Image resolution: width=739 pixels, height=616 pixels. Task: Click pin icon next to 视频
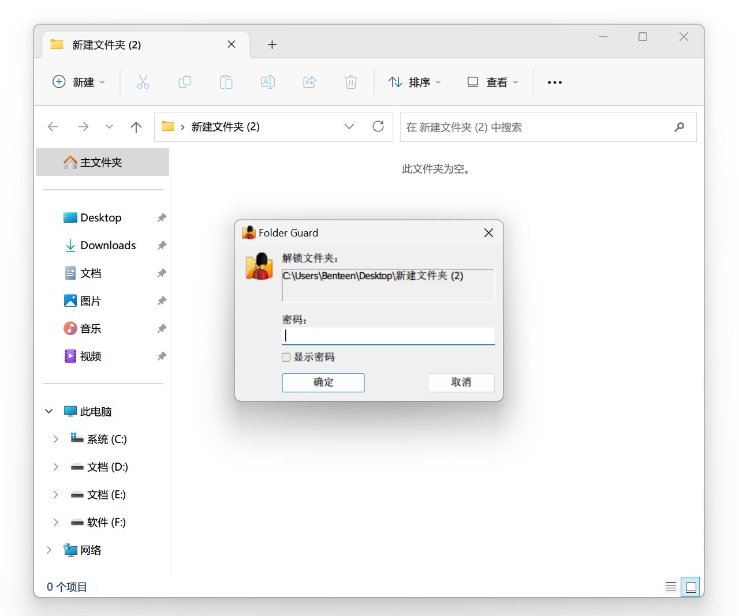(x=162, y=356)
